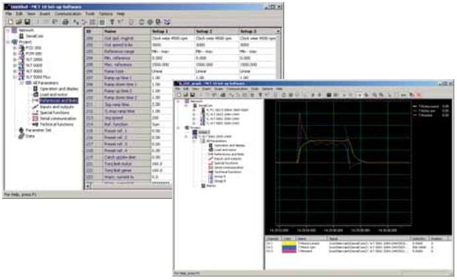Click the table's vertical scroll up arrow
The width and height of the screenshot is (457, 280).
[x=278, y=31]
